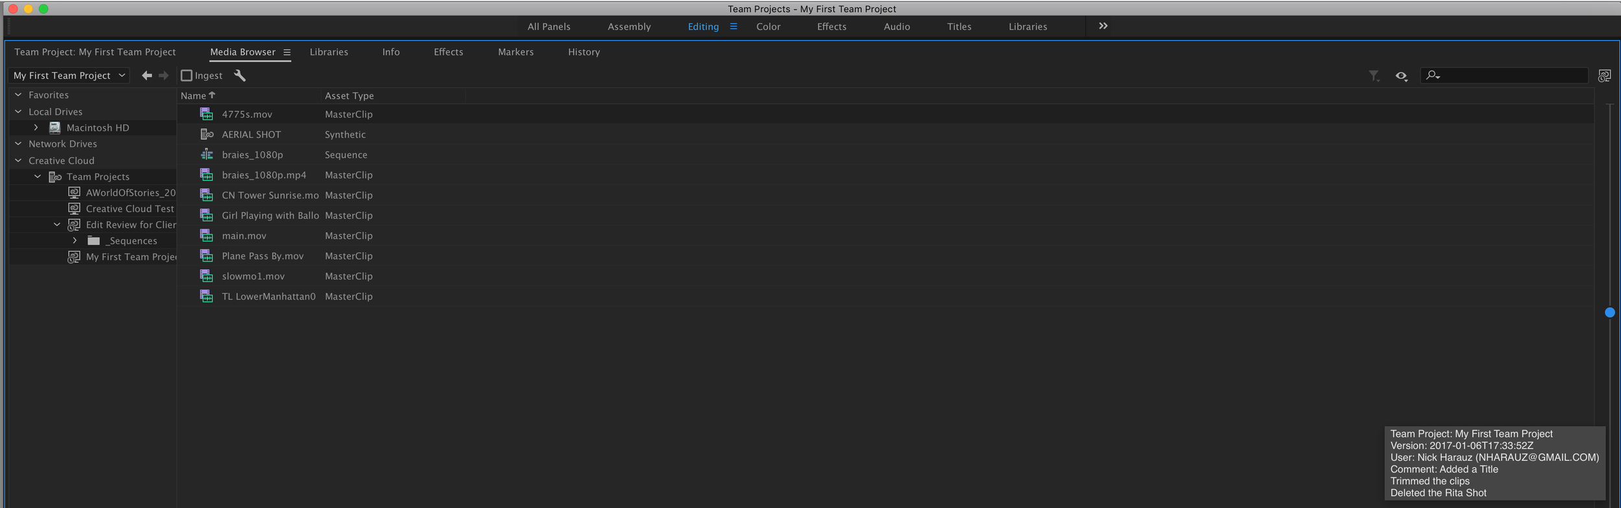Select the main.mov file name
The width and height of the screenshot is (1621, 508).
tap(244, 236)
